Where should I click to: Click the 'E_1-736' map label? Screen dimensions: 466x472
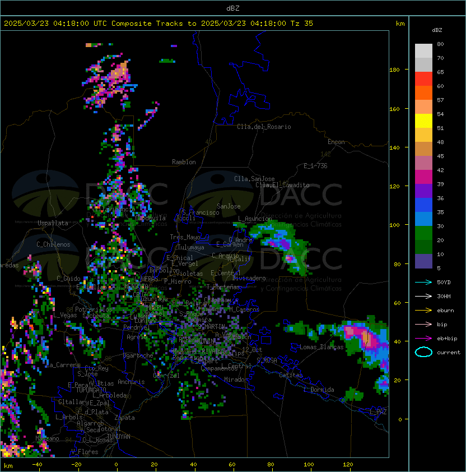315,166
